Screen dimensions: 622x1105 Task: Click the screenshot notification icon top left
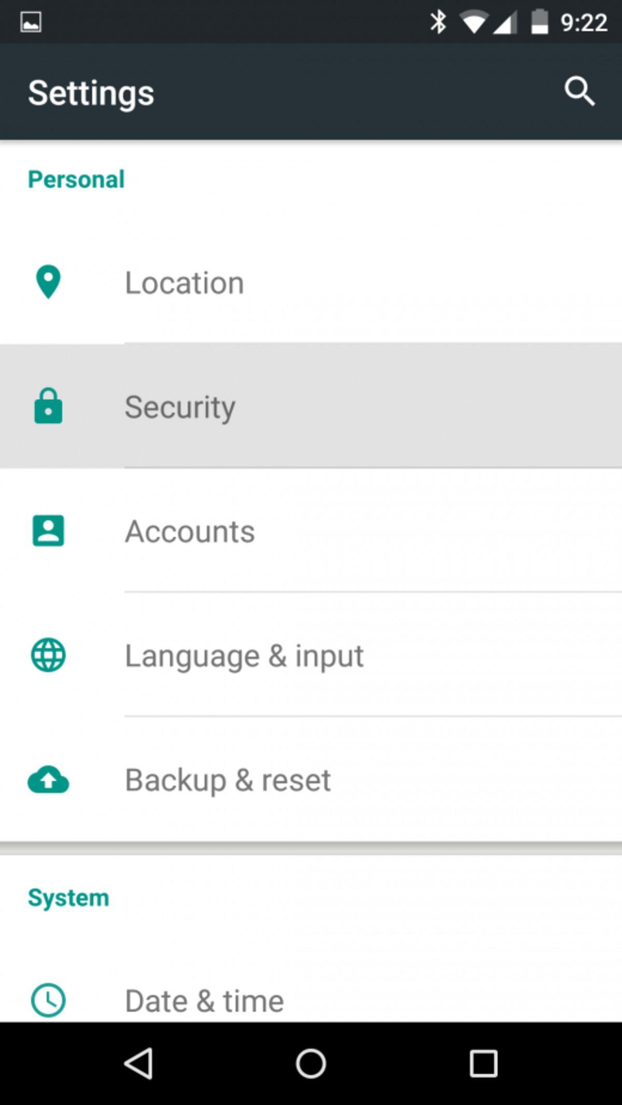click(x=31, y=21)
